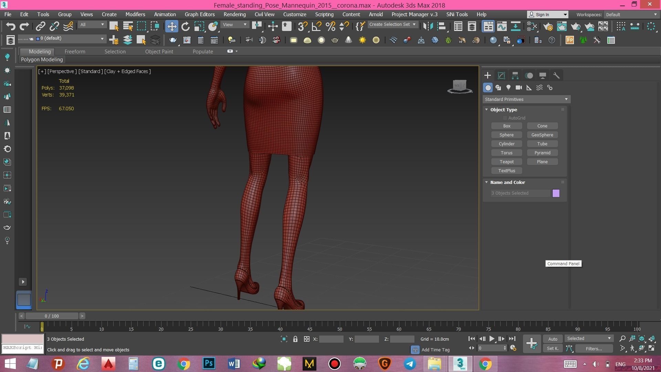This screenshot has width=661, height=372.
Task: Open the Layer Explorer icon
Action: 472,26
